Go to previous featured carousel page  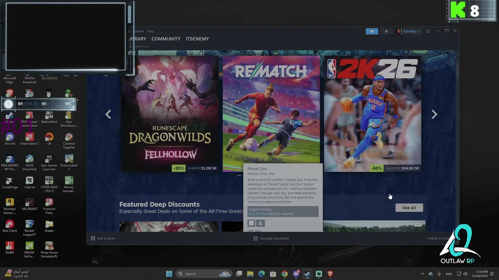pos(108,114)
